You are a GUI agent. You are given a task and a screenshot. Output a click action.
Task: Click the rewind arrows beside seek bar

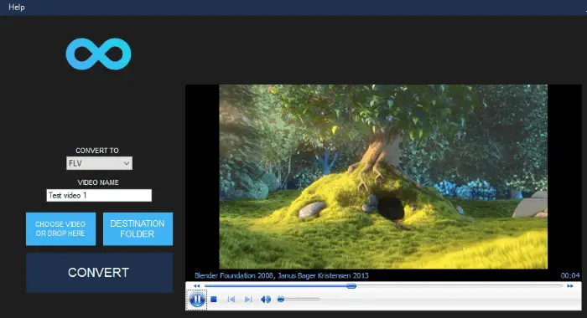(196, 286)
